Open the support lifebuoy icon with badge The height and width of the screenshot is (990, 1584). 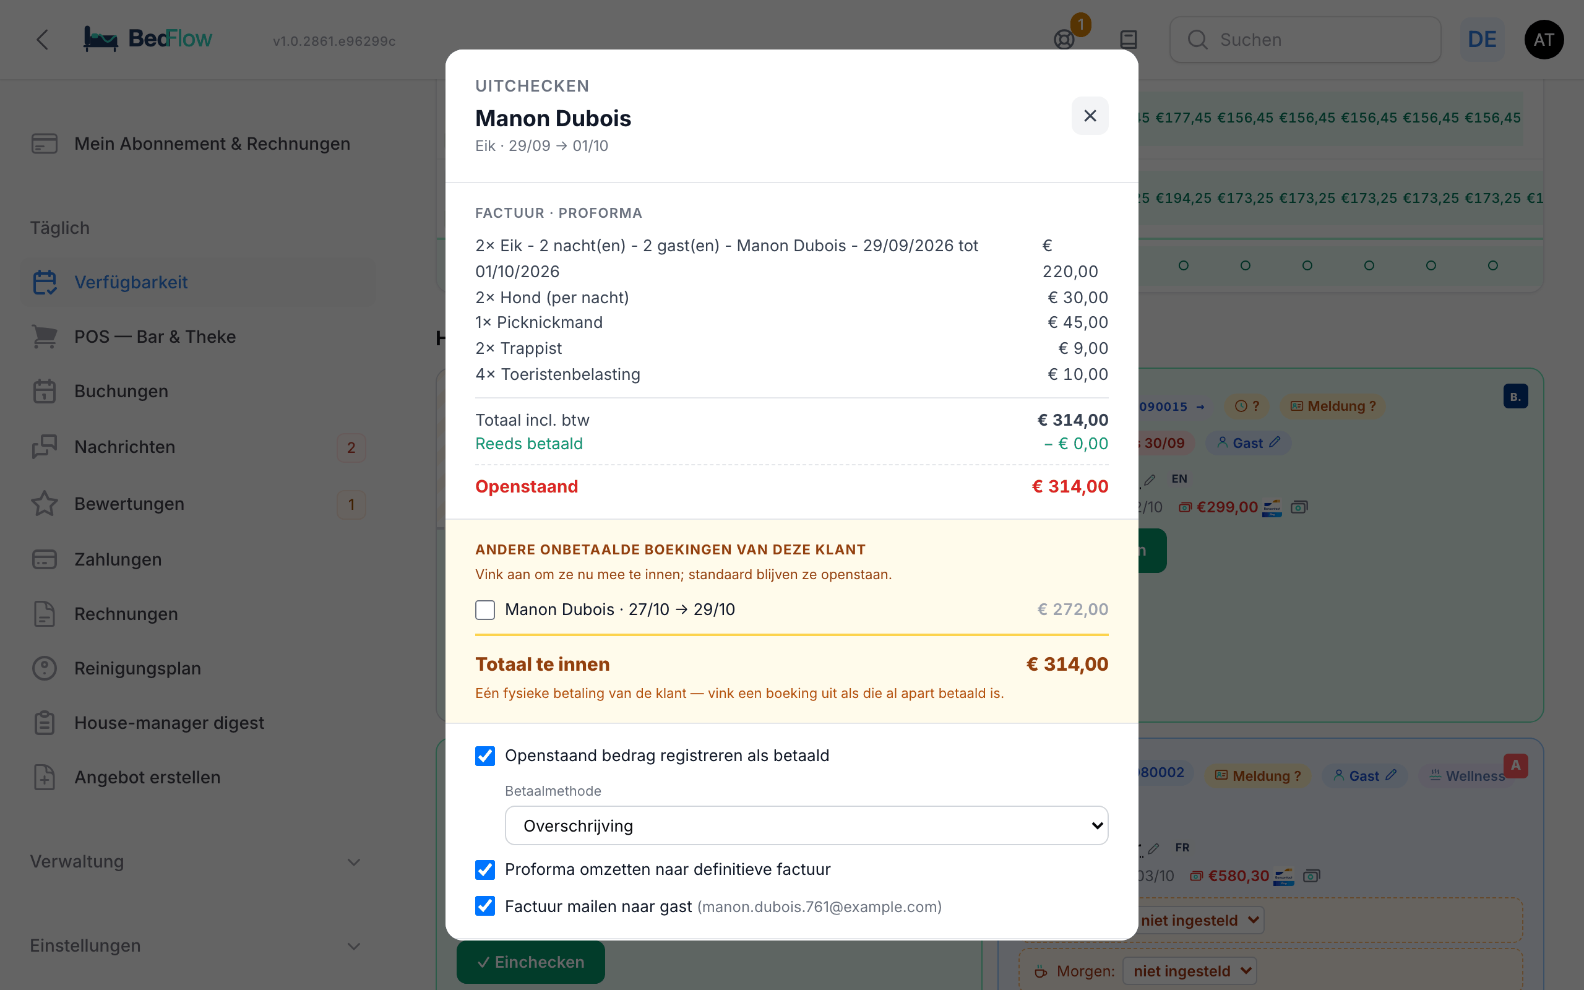tap(1065, 39)
